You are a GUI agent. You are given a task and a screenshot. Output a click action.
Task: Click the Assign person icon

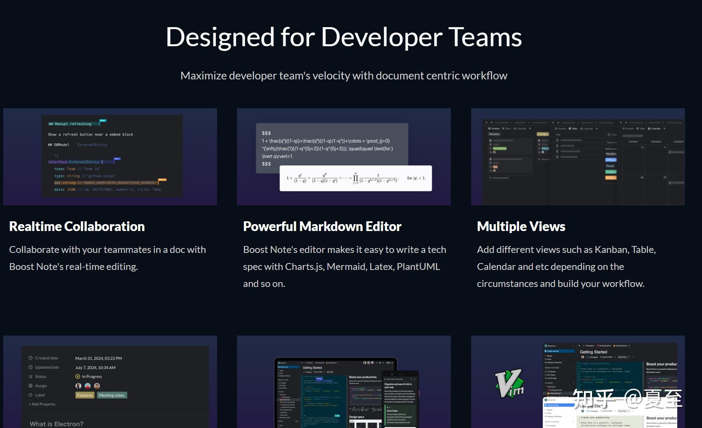(x=30, y=386)
